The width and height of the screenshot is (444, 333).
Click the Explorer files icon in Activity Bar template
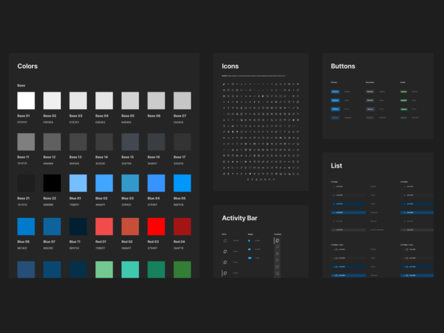(277, 240)
